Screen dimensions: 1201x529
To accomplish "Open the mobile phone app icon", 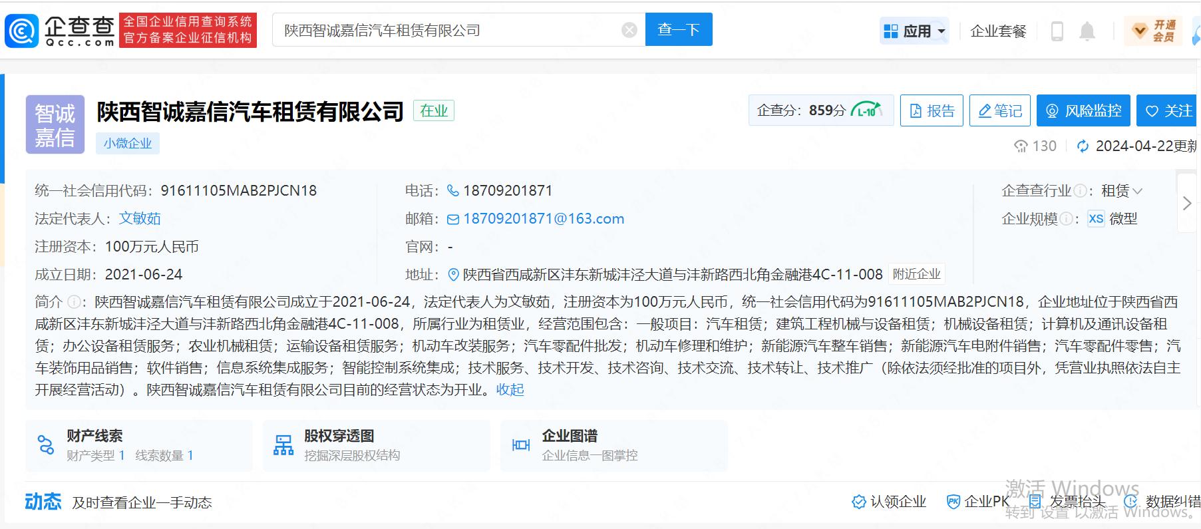I will (x=1057, y=31).
